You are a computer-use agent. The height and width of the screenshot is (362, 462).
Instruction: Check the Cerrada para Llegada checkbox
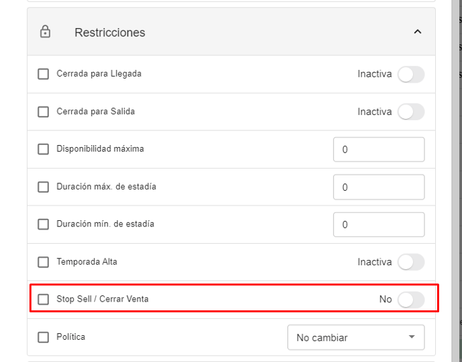[44, 74]
